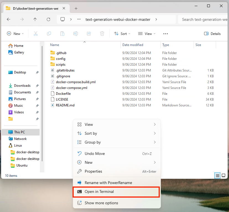This screenshot has height=212, width=229.
Task: Open the See more toolbar ellipsis
Action: [166, 34]
